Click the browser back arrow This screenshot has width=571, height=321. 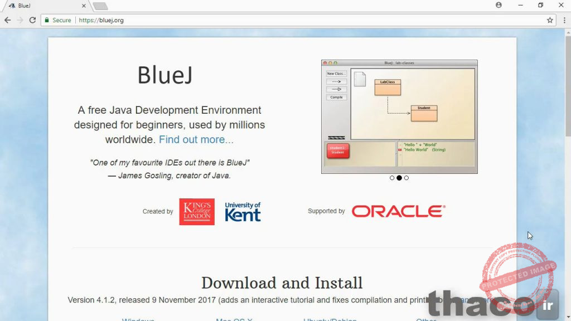(x=7, y=20)
